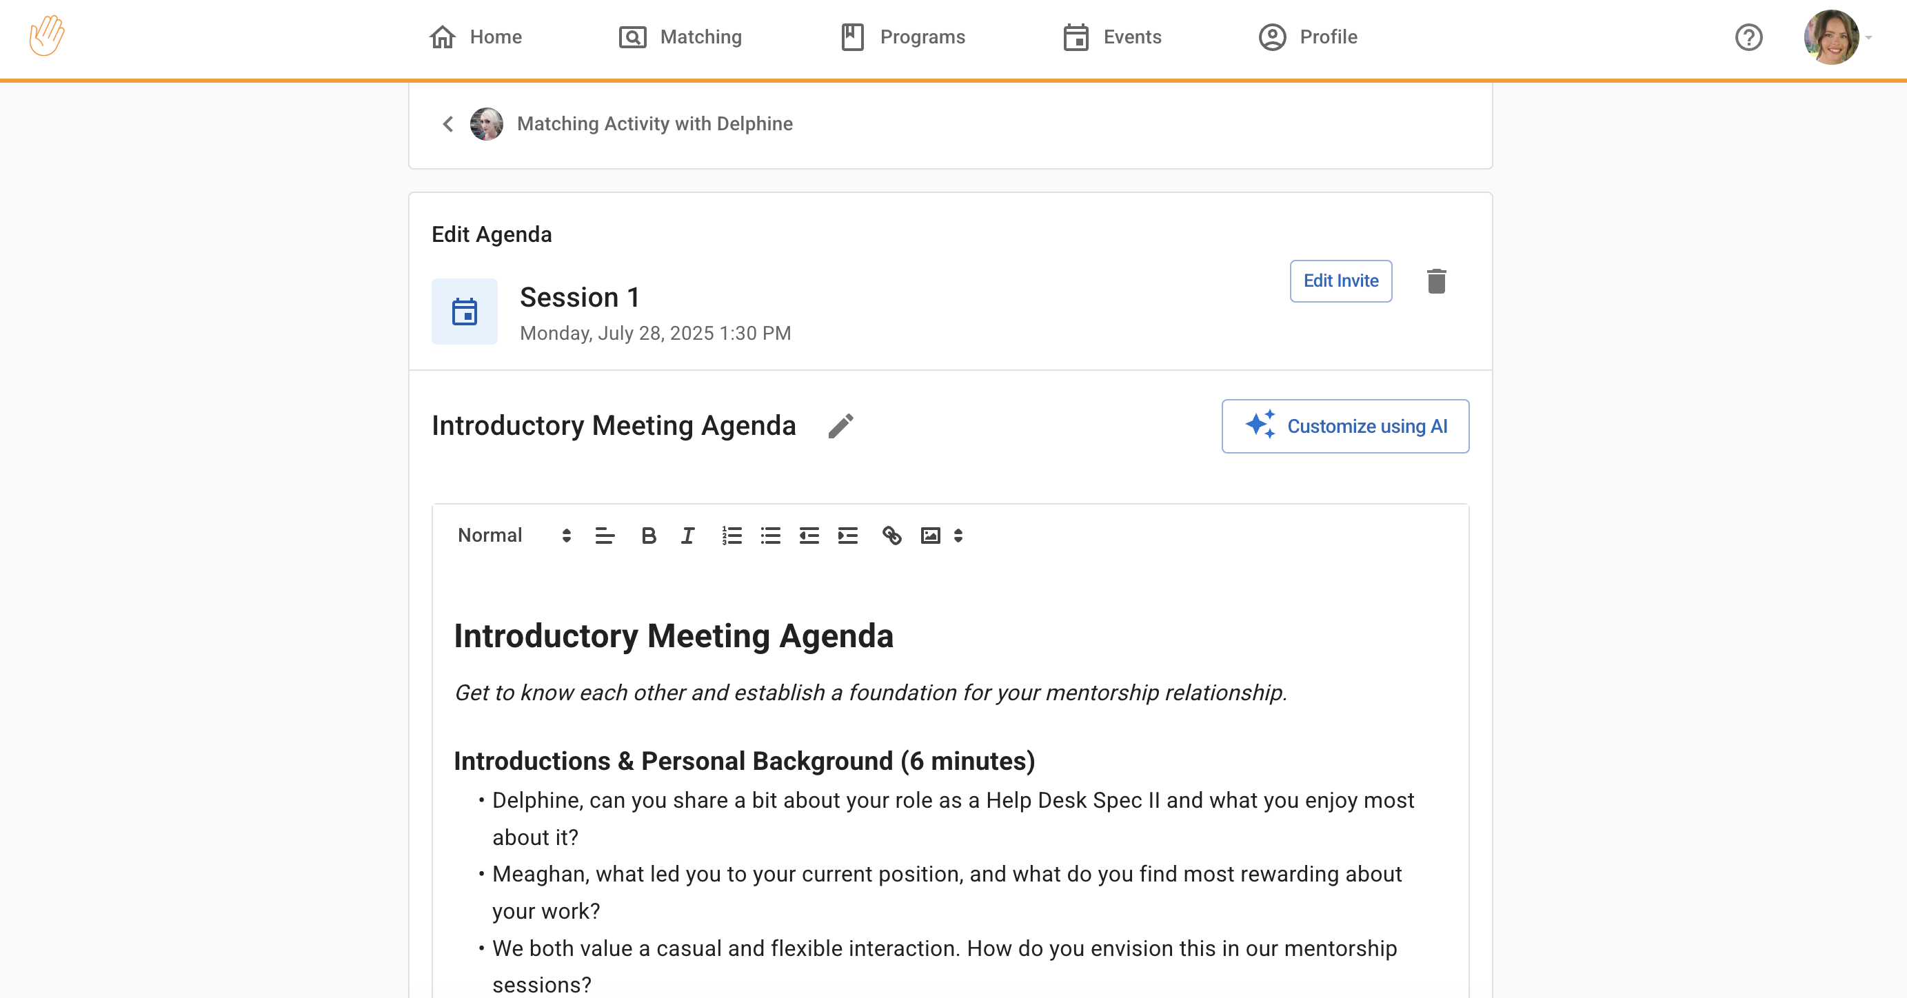Click the Edit Invite button
The width and height of the screenshot is (1907, 998).
tap(1340, 281)
